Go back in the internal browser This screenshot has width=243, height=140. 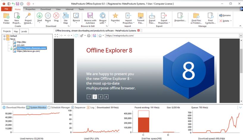click(x=62, y=36)
